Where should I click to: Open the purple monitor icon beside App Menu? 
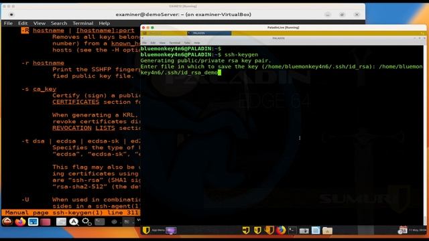(x=171, y=230)
